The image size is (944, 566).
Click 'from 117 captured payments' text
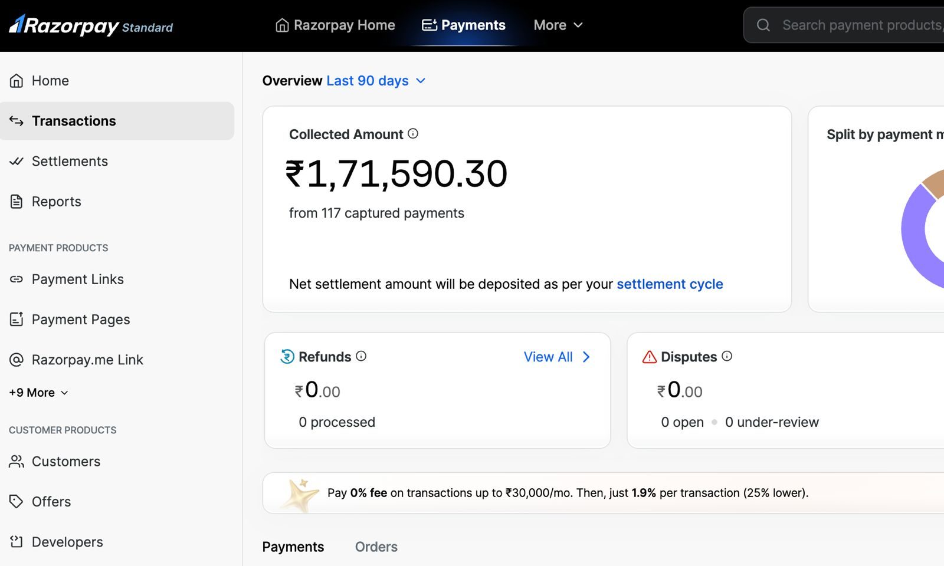[x=376, y=213]
